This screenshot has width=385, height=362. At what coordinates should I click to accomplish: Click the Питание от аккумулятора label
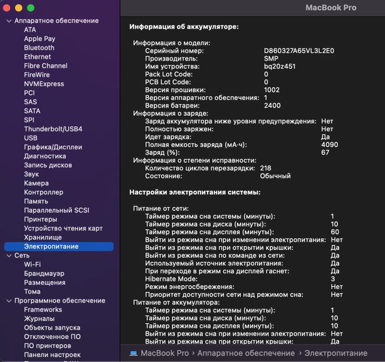[x=176, y=303]
